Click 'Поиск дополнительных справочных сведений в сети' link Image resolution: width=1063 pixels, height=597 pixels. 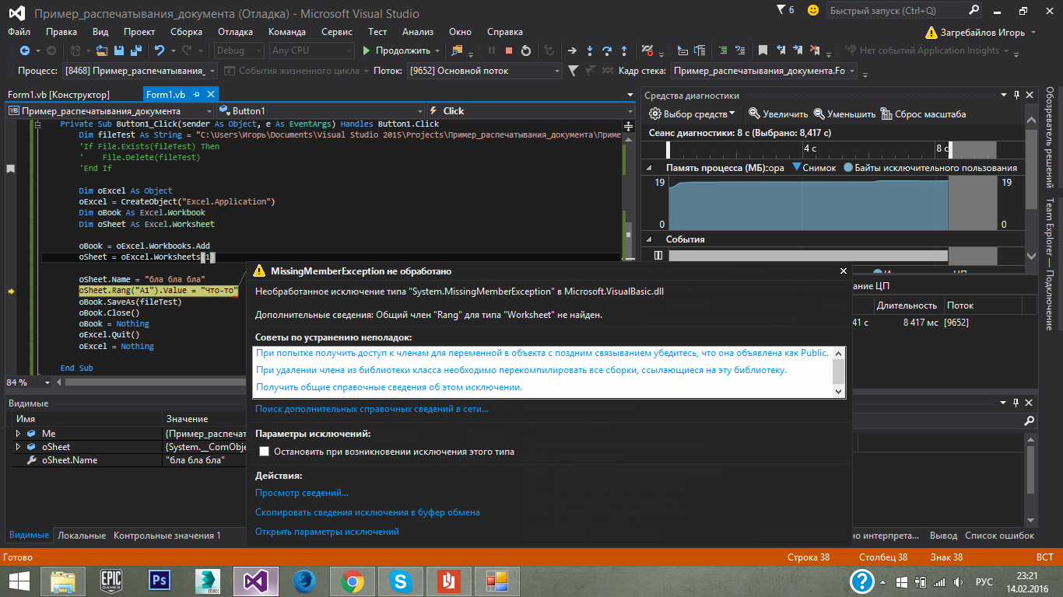[372, 409]
